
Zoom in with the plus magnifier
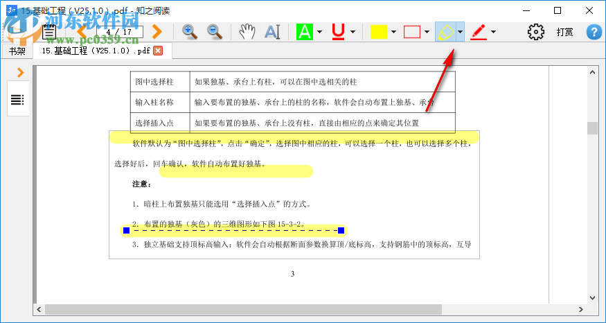[190, 32]
